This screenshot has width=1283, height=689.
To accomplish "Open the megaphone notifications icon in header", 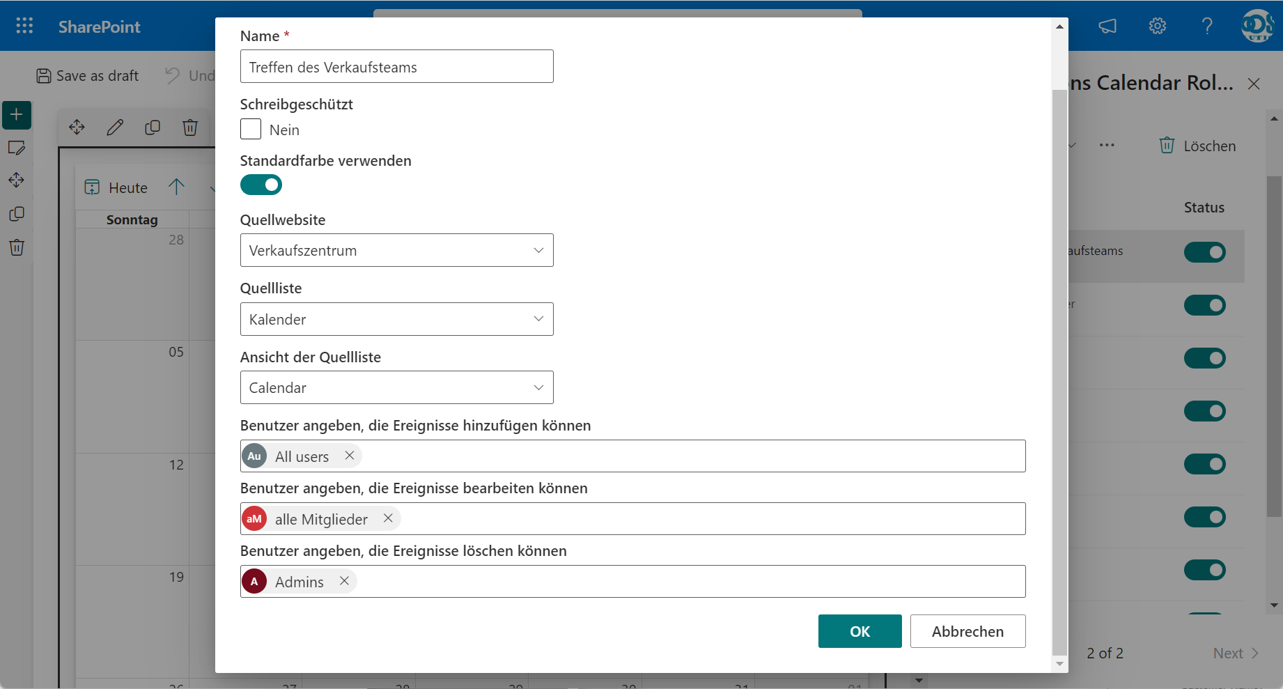I will click(x=1107, y=26).
